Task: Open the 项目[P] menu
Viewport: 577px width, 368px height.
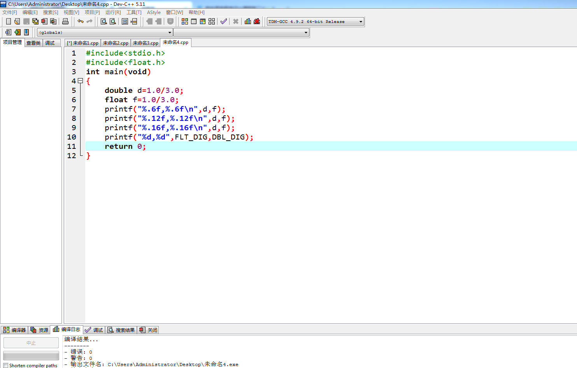Action: [x=92, y=12]
